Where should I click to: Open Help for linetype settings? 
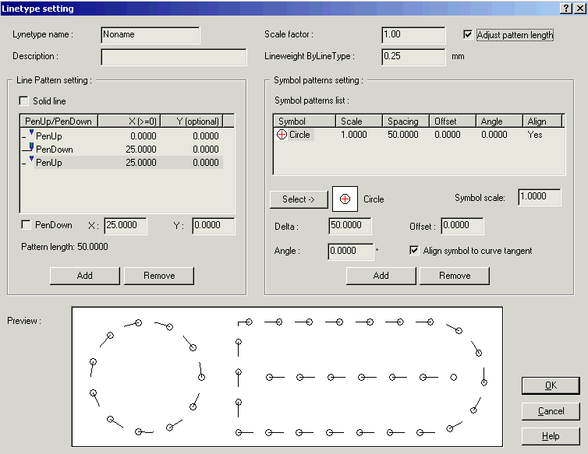pyautogui.click(x=551, y=436)
